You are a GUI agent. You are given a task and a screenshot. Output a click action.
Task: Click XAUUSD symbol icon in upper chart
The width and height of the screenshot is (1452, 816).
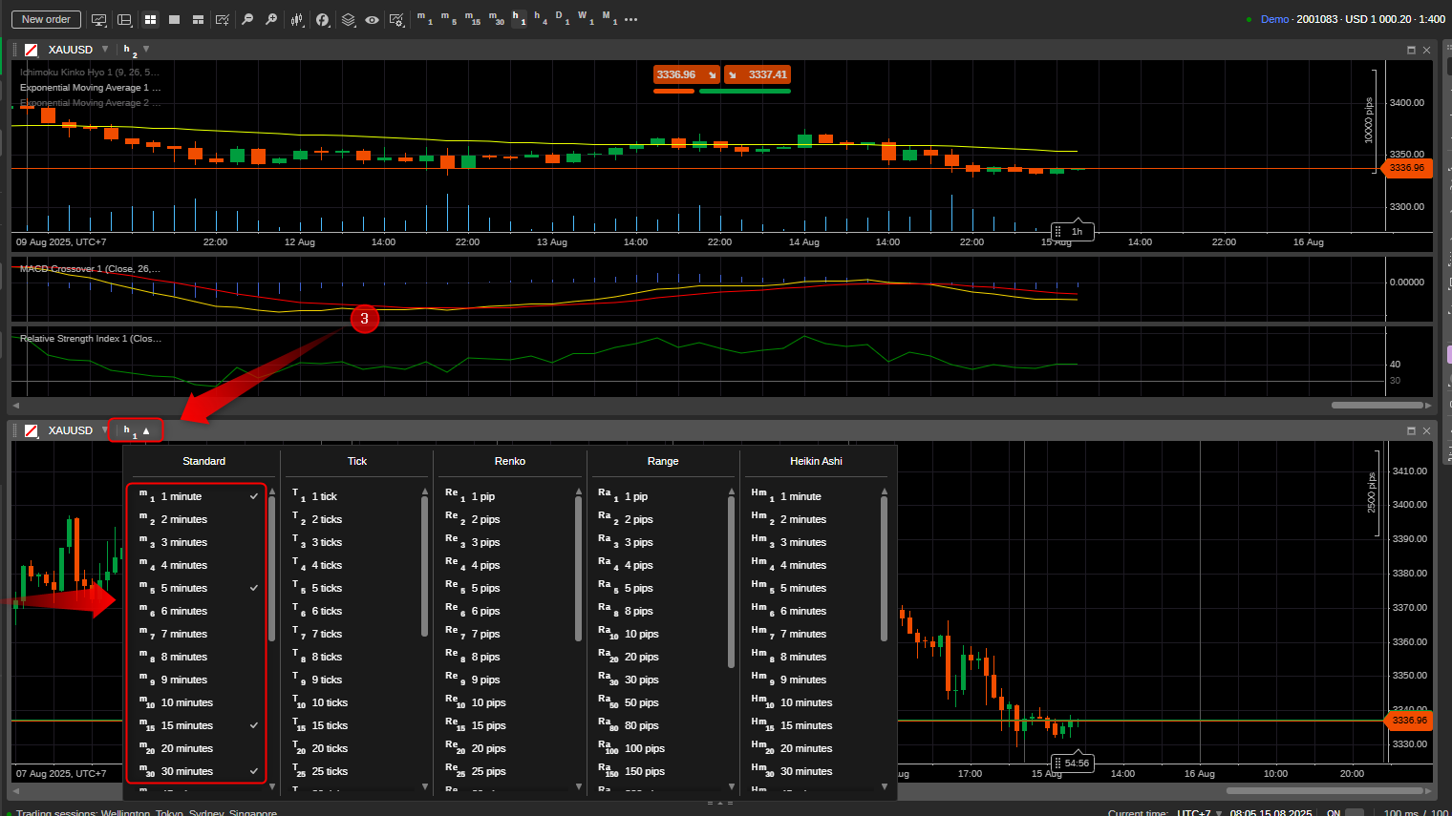point(31,50)
